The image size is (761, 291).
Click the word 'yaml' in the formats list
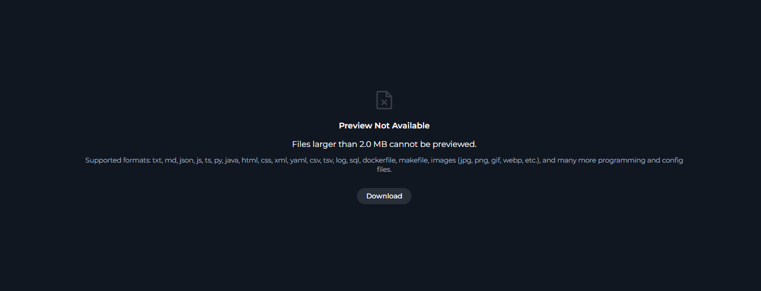pos(299,160)
